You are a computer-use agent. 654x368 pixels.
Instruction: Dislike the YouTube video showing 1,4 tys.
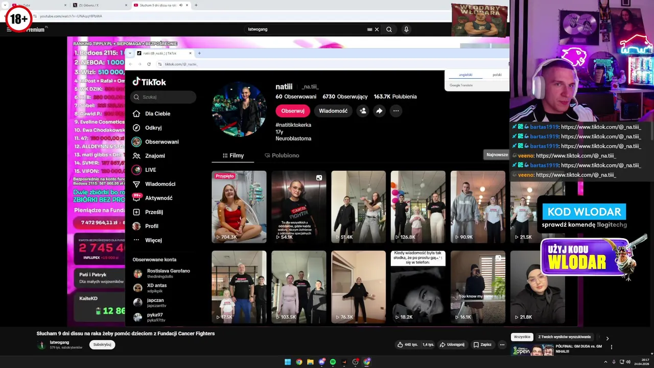click(x=428, y=344)
